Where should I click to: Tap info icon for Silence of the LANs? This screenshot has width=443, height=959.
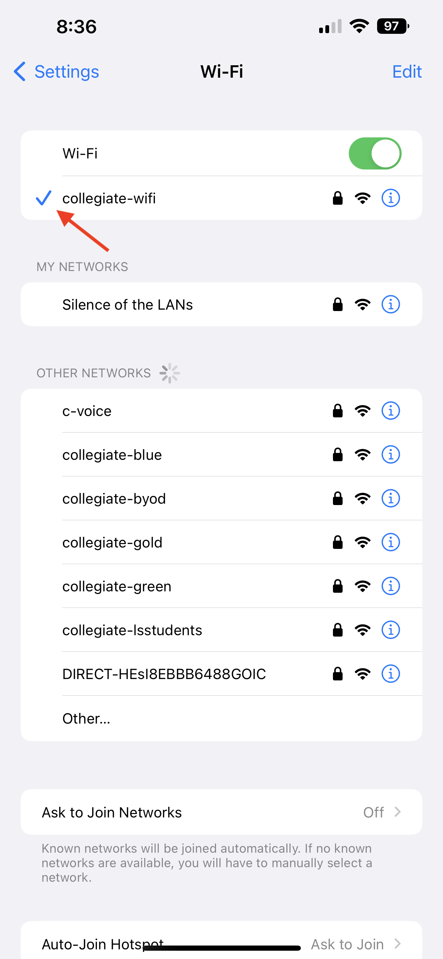[x=391, y=304]
